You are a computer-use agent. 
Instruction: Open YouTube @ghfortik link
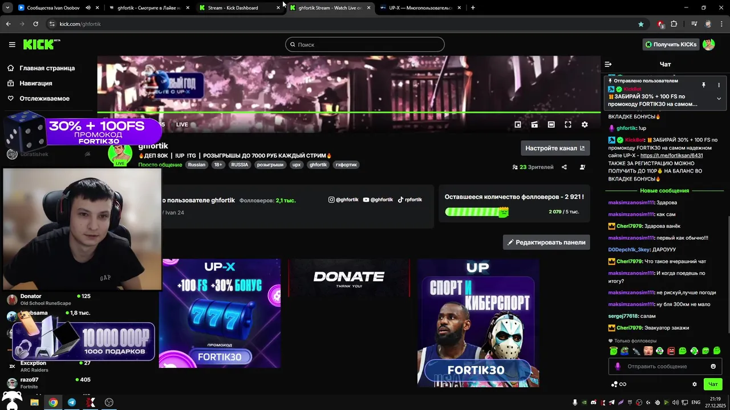378,200
